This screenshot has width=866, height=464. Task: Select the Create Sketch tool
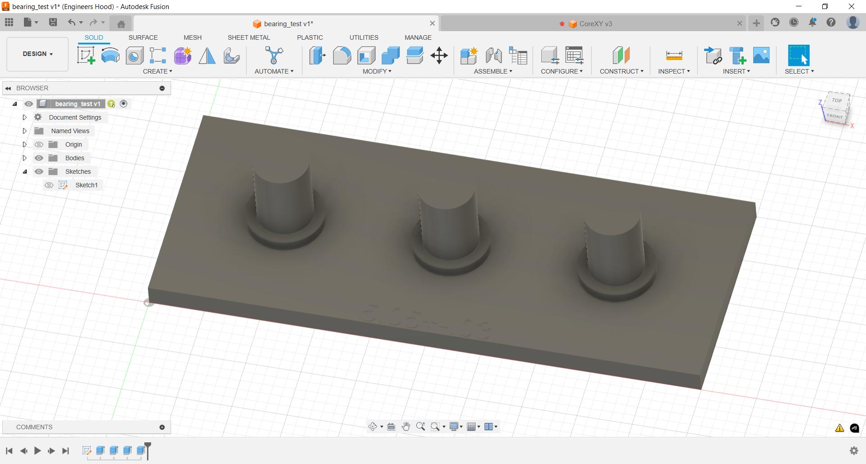[x=86, y=56]
